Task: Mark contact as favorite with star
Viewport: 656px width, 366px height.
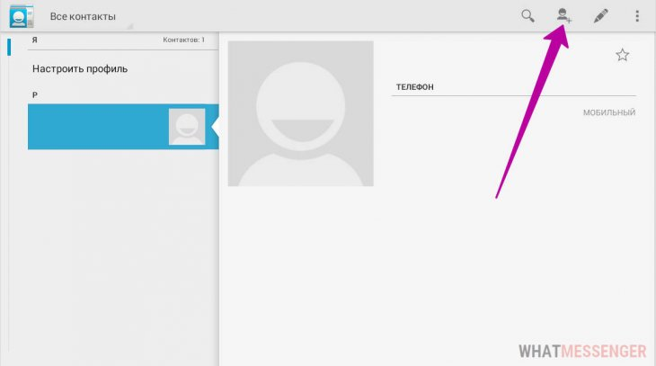Action: (x=622, y=55)
